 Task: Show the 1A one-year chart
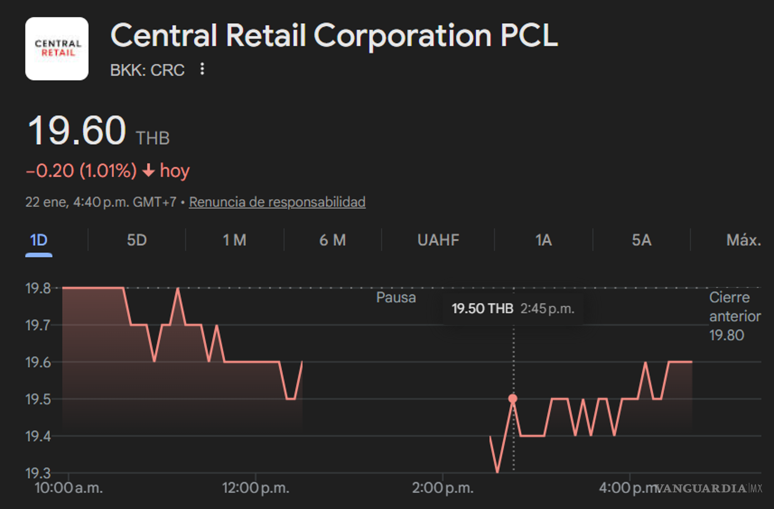[x=543, y=240]
